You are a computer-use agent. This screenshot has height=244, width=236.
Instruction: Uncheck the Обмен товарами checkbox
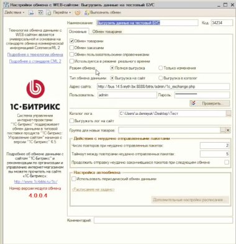[x=71, y=41]
